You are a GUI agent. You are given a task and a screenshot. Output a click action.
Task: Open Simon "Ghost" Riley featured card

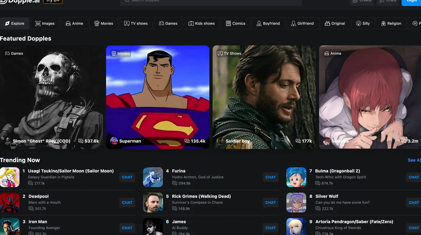click(x=51, y=97)
